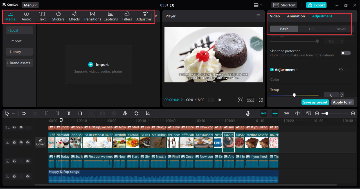Screen dimensions: 360x189
Task: Click the Temp value stepper arrows
Action: point(342,95)
